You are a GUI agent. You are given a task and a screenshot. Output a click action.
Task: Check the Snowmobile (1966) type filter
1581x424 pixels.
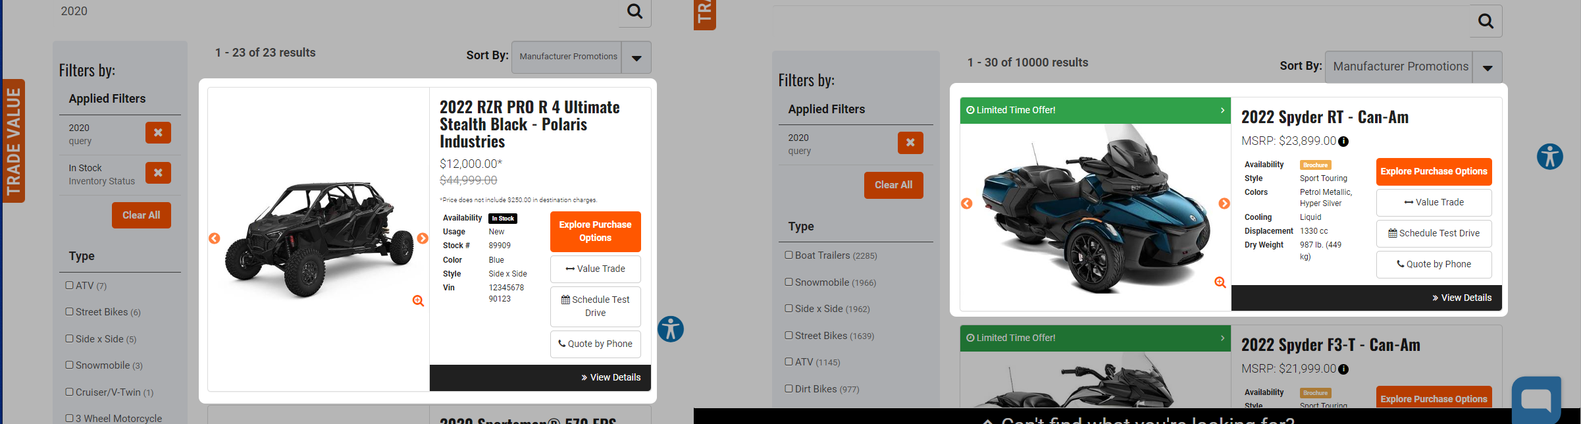(x=789, y=282)
